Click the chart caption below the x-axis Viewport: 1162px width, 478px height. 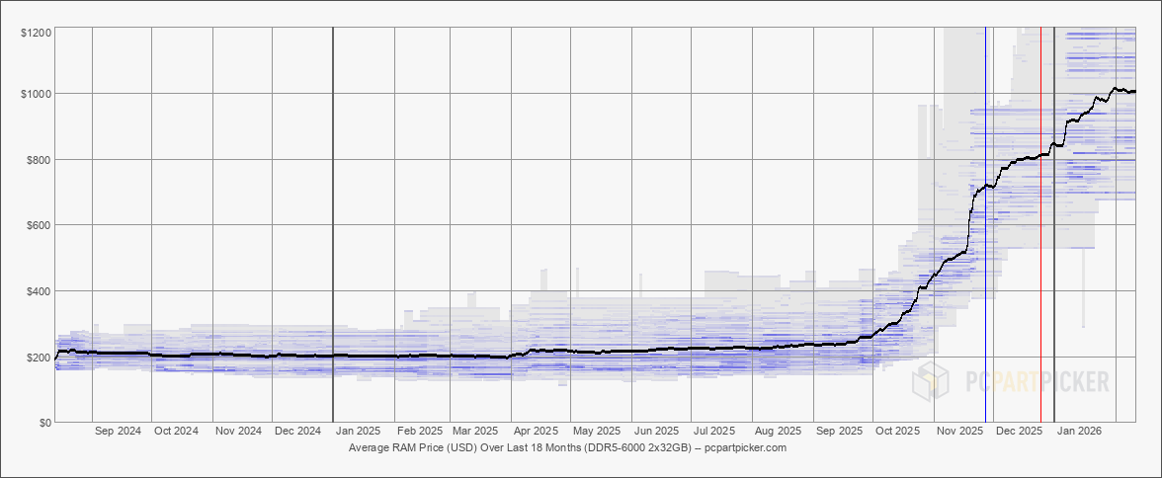point(567,447)
